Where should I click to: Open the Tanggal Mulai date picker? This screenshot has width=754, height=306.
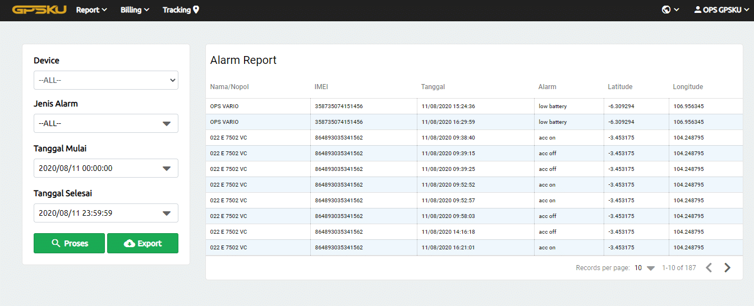[106, 168]
